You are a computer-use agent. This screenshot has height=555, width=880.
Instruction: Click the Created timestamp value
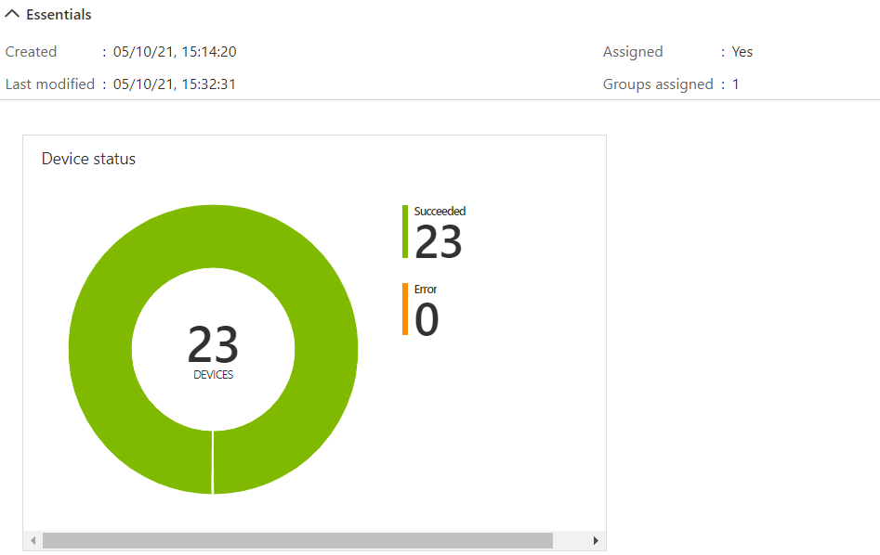tap(175, 52)
